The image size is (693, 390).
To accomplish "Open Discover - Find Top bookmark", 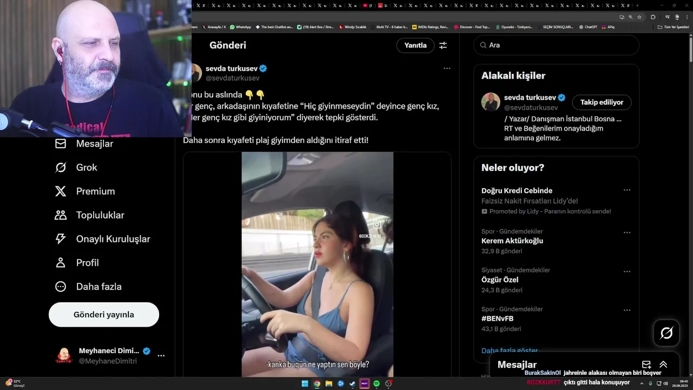I will (472, 27).
